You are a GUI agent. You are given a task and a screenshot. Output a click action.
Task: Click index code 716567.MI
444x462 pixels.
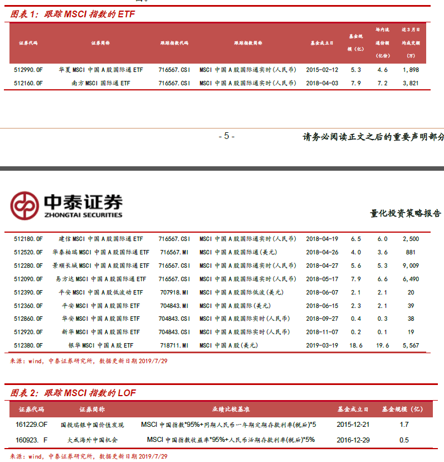click(x=174, y=252)
